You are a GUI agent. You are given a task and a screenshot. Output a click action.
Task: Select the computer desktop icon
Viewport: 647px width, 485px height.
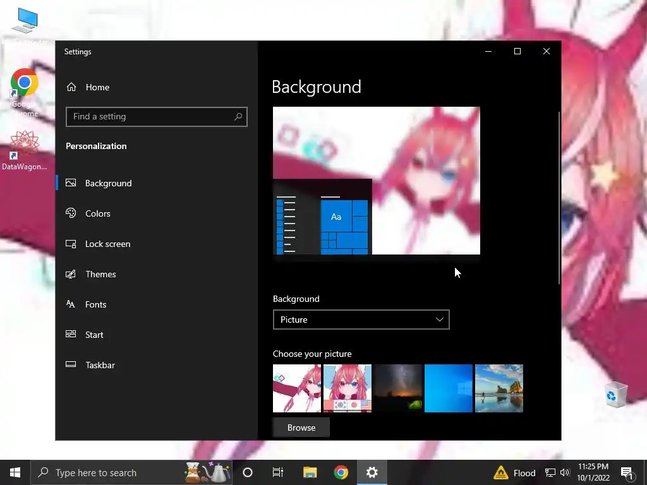coord(25,25)
